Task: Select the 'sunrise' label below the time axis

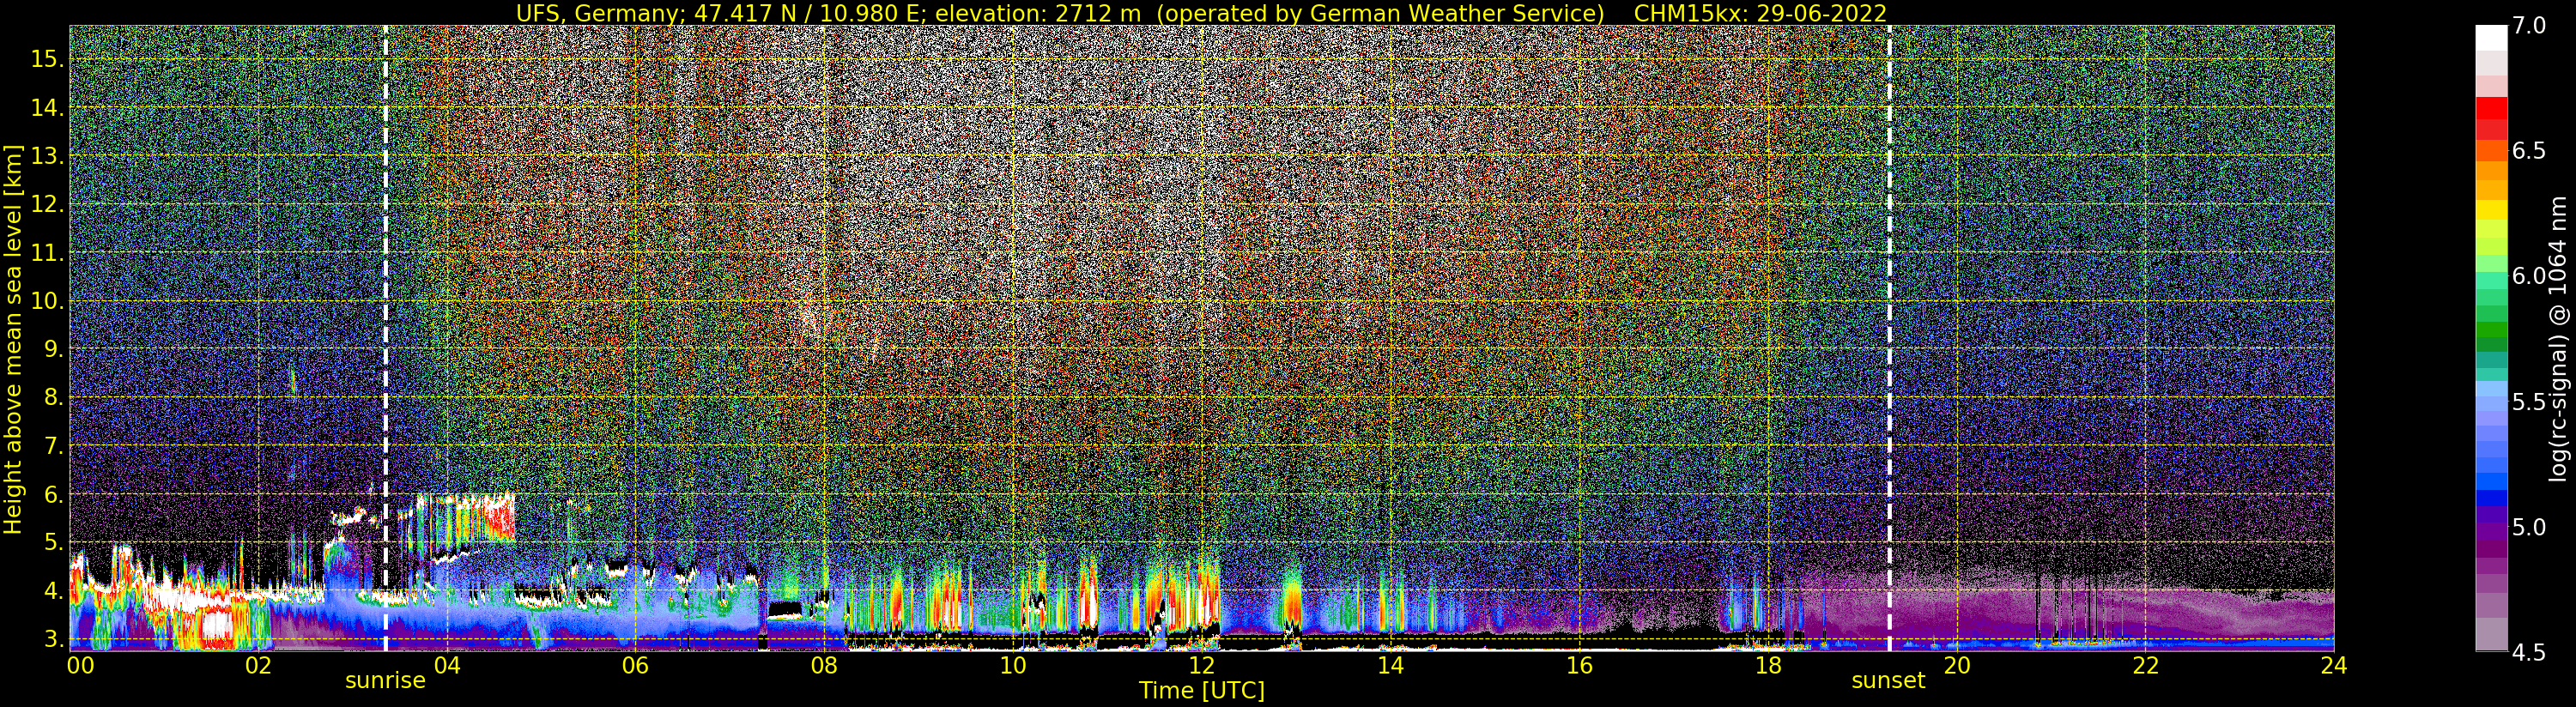Action: 385,681
